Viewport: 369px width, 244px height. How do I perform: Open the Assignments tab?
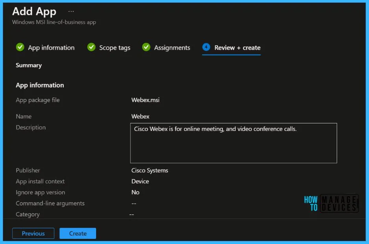pos(172,48)
